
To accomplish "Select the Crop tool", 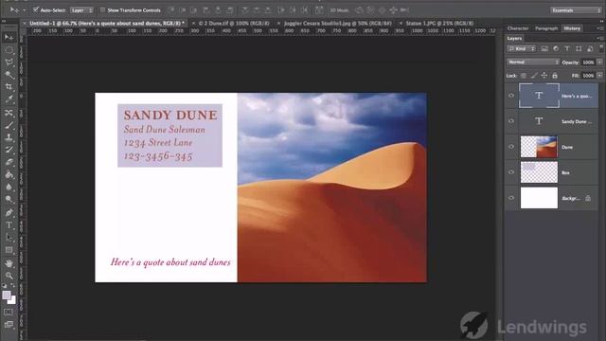I will [9, 87].
